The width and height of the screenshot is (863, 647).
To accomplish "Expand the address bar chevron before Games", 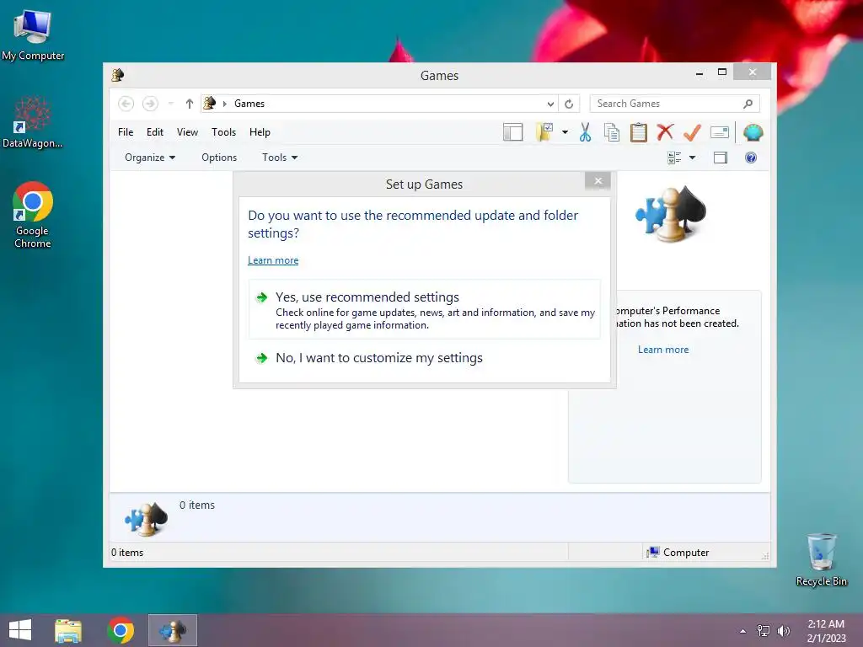I will click(224, 104).
